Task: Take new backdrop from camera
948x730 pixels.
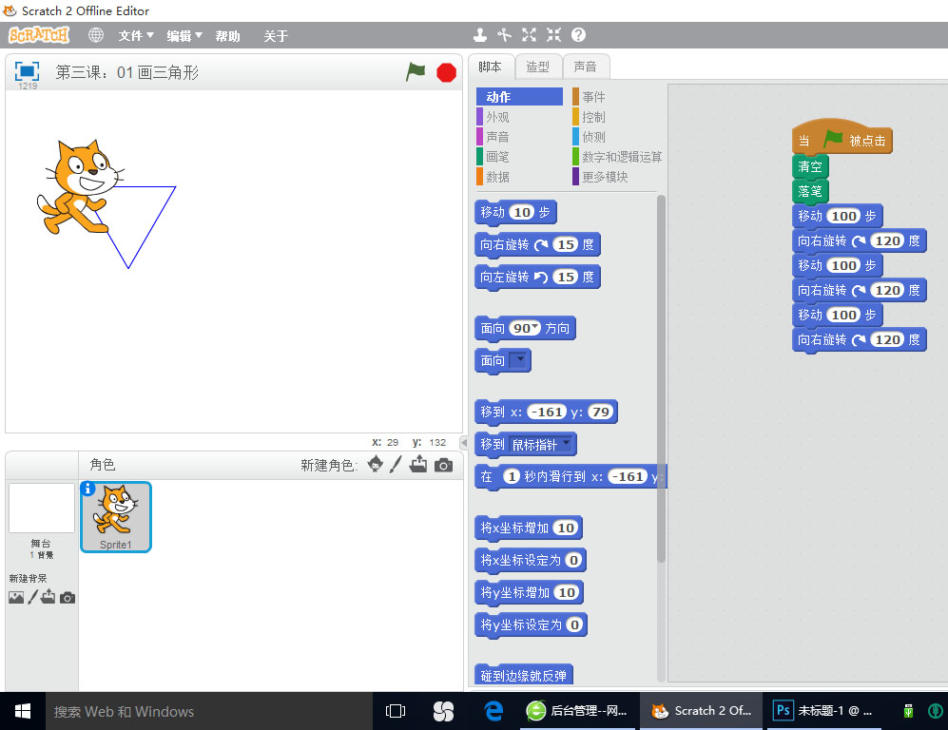Action: click(x=68, y=598)
